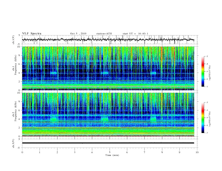Click time axis tick label "4"

92,152
